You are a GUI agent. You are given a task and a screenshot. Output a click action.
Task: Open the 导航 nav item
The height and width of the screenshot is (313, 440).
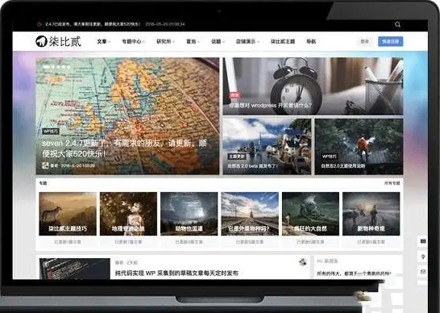coord(311,41)
